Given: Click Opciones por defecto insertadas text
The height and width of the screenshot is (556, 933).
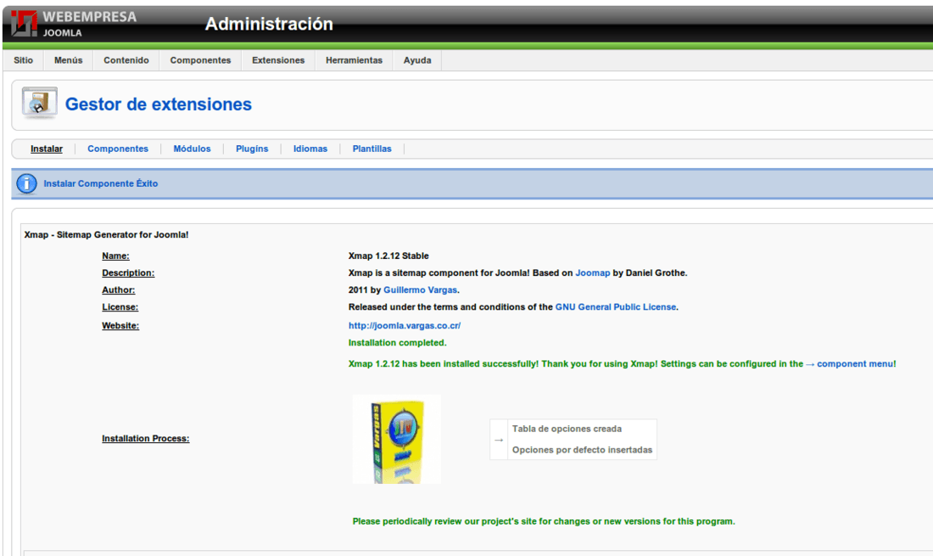Looking at the screenshot, I should pos(582,450).
